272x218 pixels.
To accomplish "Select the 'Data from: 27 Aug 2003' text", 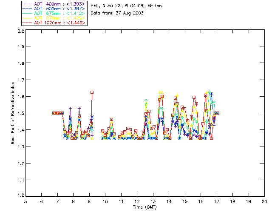I will coord(117,13).
